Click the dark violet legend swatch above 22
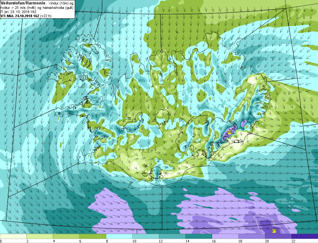The height and width of the screenshot is (243, 318). (305, 236)
